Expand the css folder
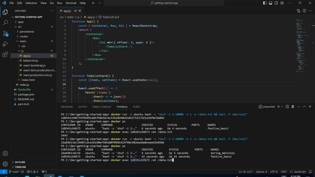Image resolution: width=315 pixels, height=177 pixels. coord(23,46)
